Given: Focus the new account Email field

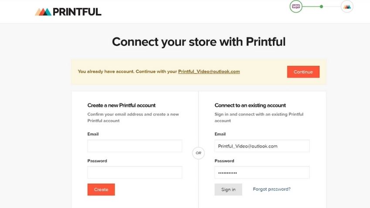Looking at the screenshot, I should tap(135, 146).
